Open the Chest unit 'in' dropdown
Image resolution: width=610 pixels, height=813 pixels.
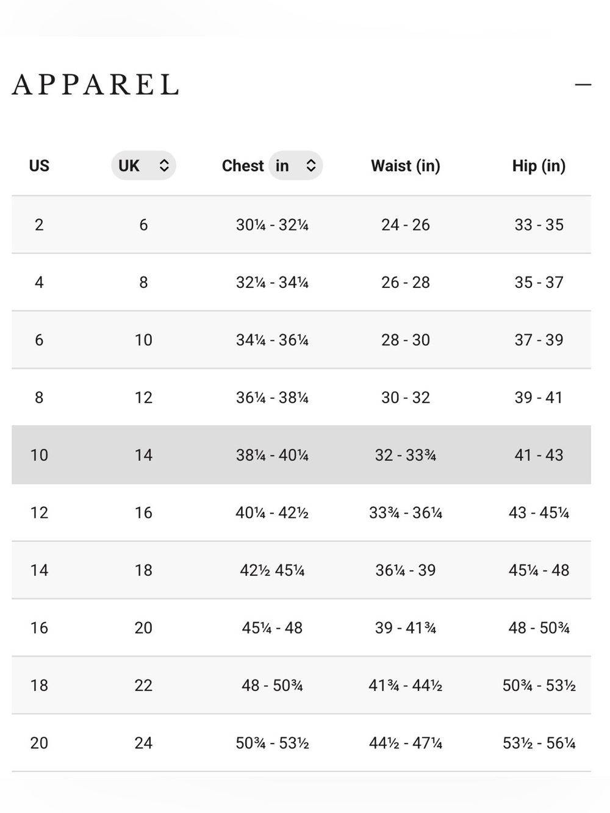tap(296, 165)
